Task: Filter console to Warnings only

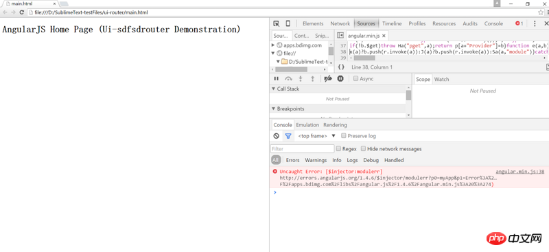Action: tap(316, 160)
